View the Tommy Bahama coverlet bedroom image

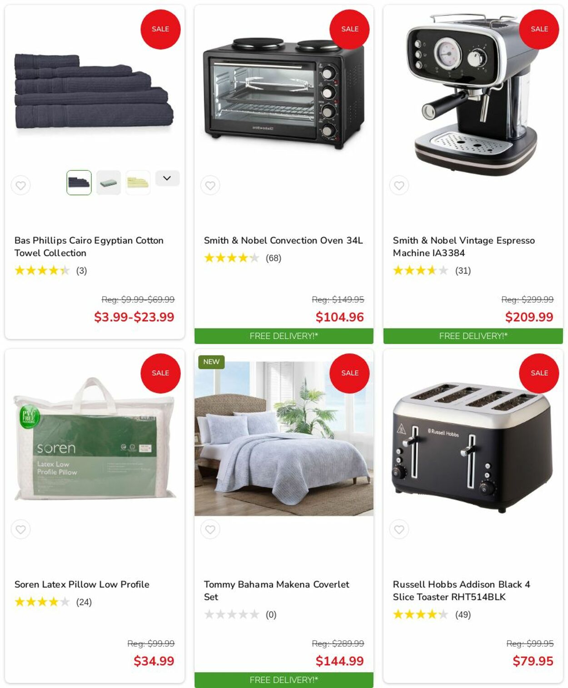pos(284,439)
